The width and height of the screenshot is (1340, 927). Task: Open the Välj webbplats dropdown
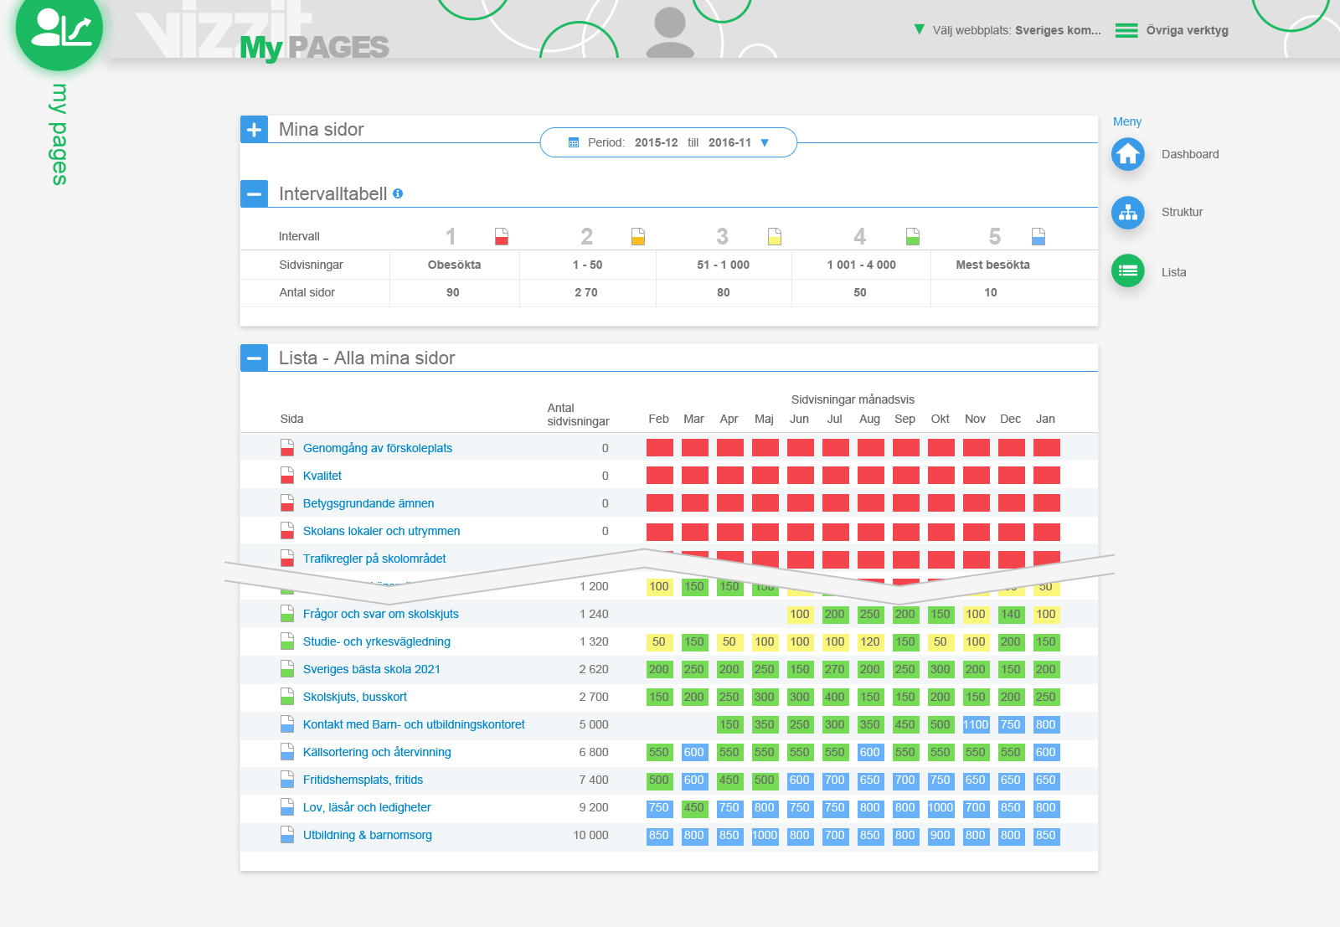pyautogui.click(x=1008, y=30)
